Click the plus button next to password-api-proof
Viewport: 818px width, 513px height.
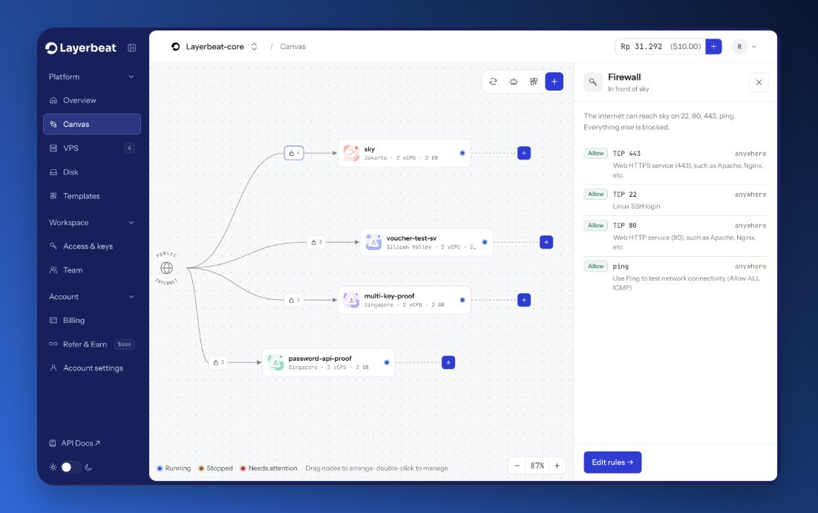click(x=448, y=362)
